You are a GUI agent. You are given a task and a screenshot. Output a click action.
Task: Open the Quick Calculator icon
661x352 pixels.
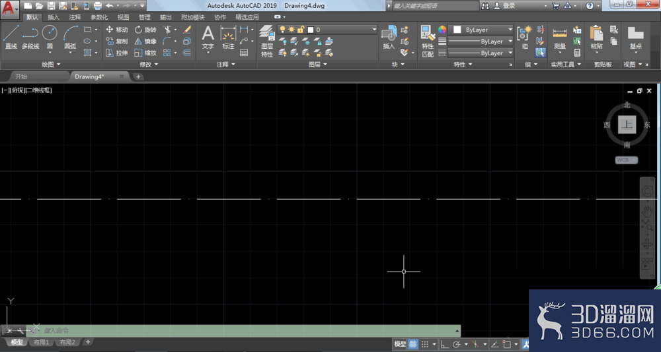click(x=577, y=53)
